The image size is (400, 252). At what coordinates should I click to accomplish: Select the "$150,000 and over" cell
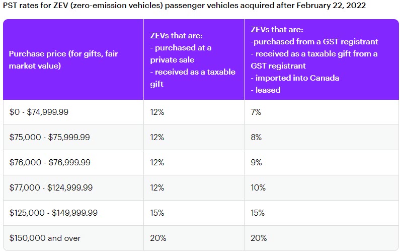[x=45, y=238]
